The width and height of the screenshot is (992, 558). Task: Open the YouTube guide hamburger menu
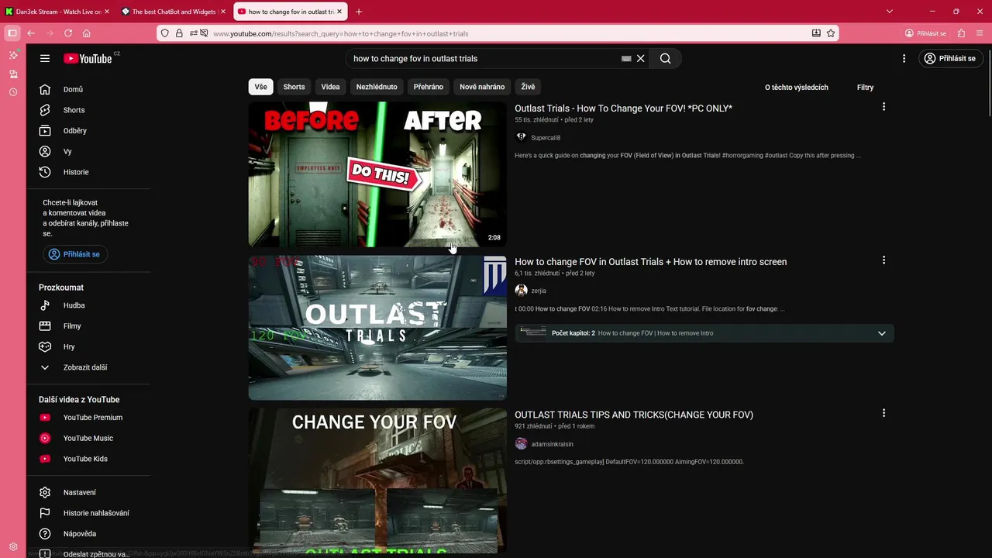45,58
